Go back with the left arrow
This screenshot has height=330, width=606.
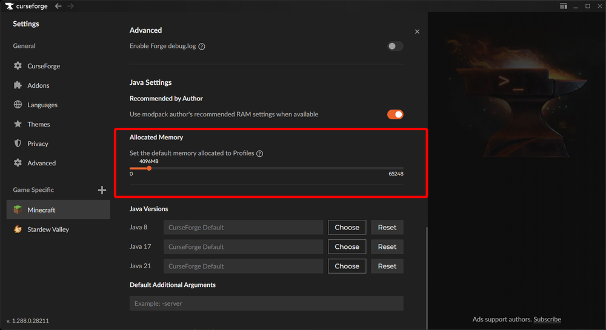point(58,6)
